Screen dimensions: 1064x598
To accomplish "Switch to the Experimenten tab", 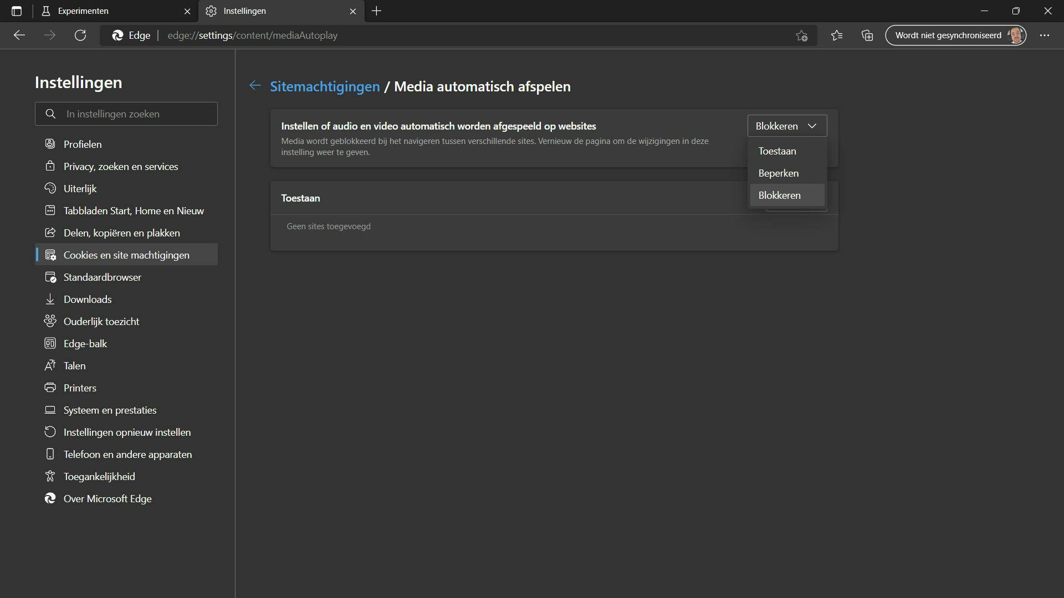I will pyautogui.click(x=83, y=11).
